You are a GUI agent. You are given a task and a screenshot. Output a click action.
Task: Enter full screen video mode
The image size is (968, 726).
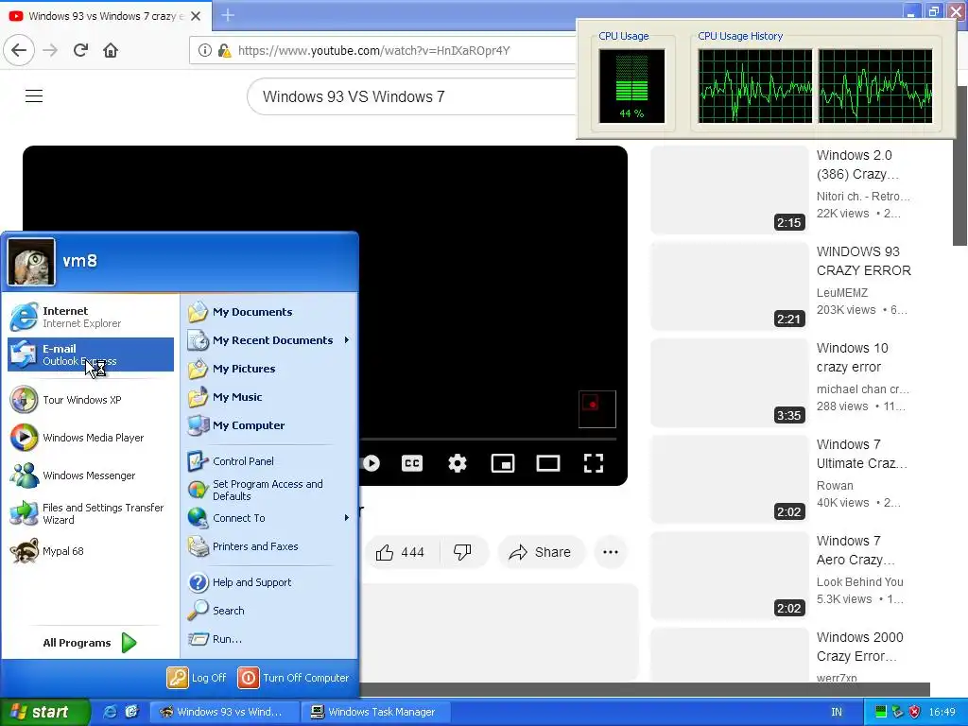click(594, 463)
